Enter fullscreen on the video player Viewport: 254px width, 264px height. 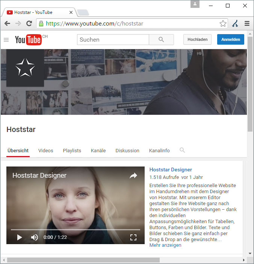(133, 237)
